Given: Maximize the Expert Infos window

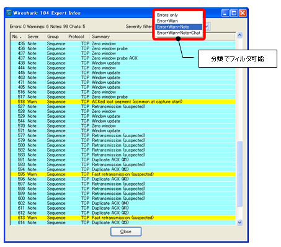Looking at the screenshot, I should click(234, 13).
